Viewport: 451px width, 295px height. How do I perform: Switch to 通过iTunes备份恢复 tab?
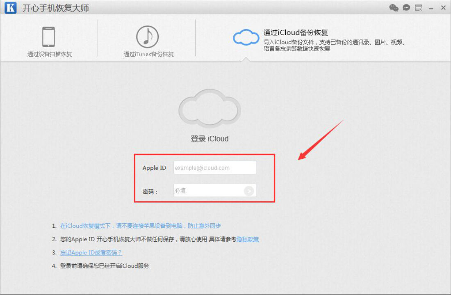pyautogui.click(x=148, y=54)
